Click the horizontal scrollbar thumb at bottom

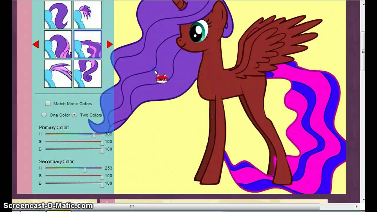click(x=132, y=206)
